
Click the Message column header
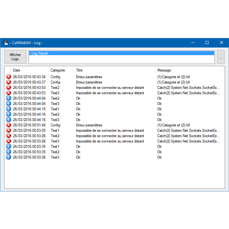(x=189, y=70)
